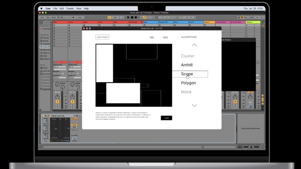Toggle the metronome button
301x169 pixels.
point(73,17)
